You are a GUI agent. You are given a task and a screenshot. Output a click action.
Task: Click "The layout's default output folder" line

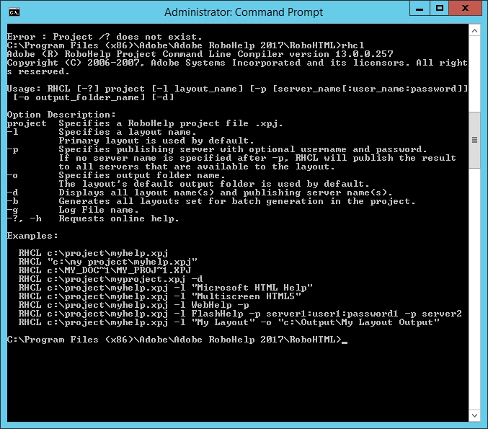tap(214, 184)
